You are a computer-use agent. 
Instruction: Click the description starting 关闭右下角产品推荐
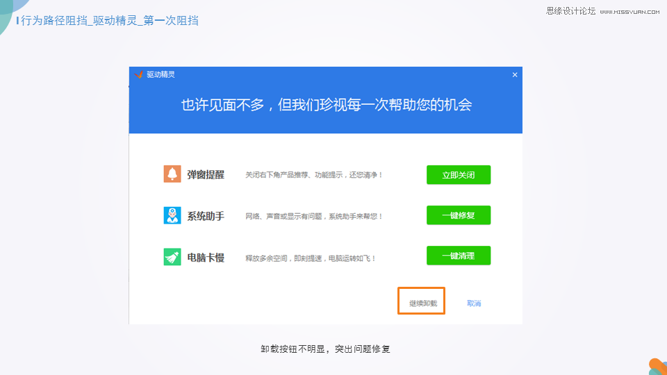point(314,175)
